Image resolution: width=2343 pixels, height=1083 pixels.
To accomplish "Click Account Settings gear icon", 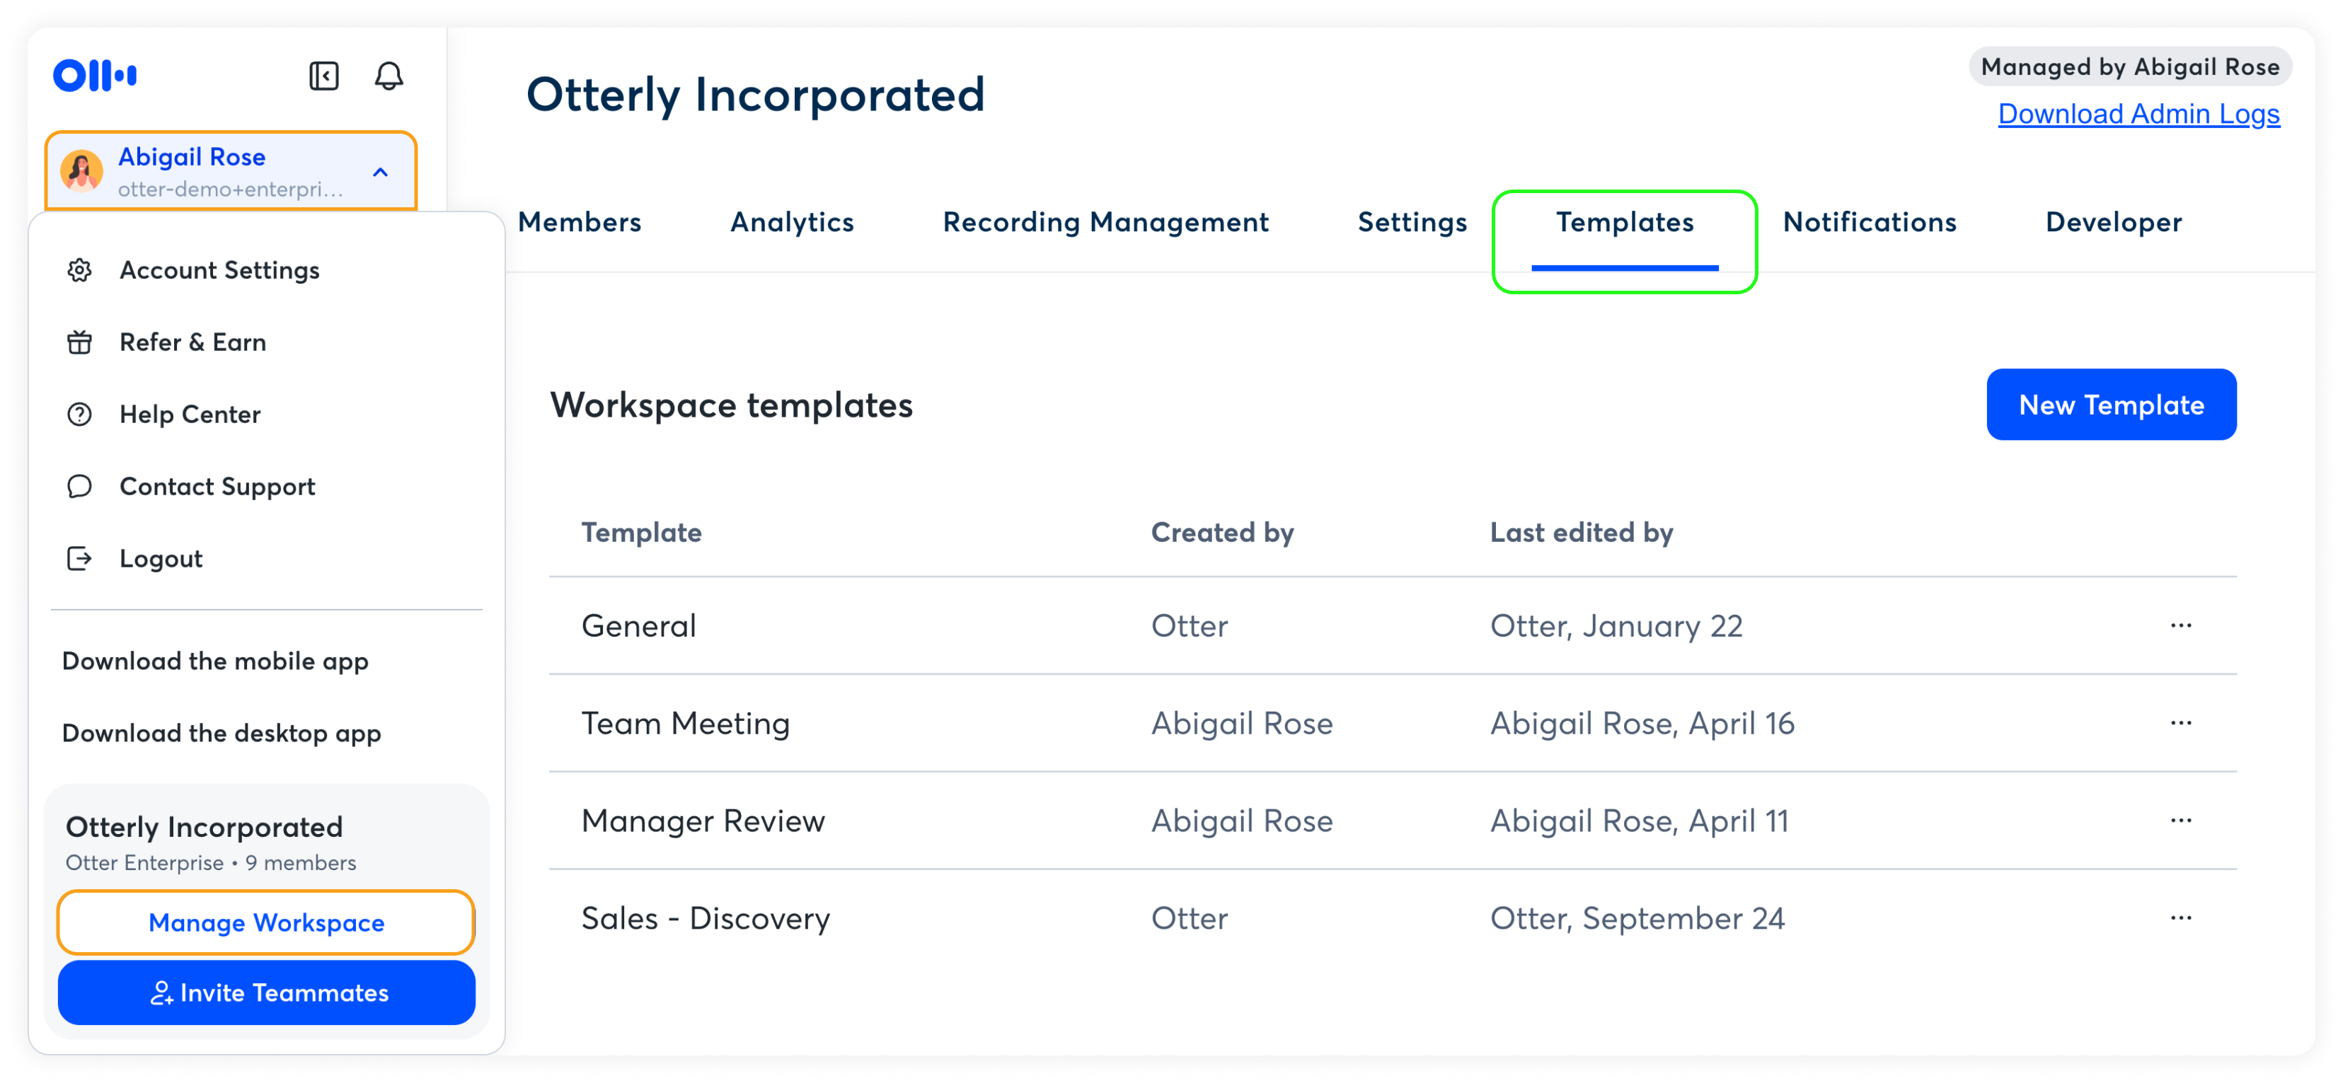I will (x=80, y=270).
